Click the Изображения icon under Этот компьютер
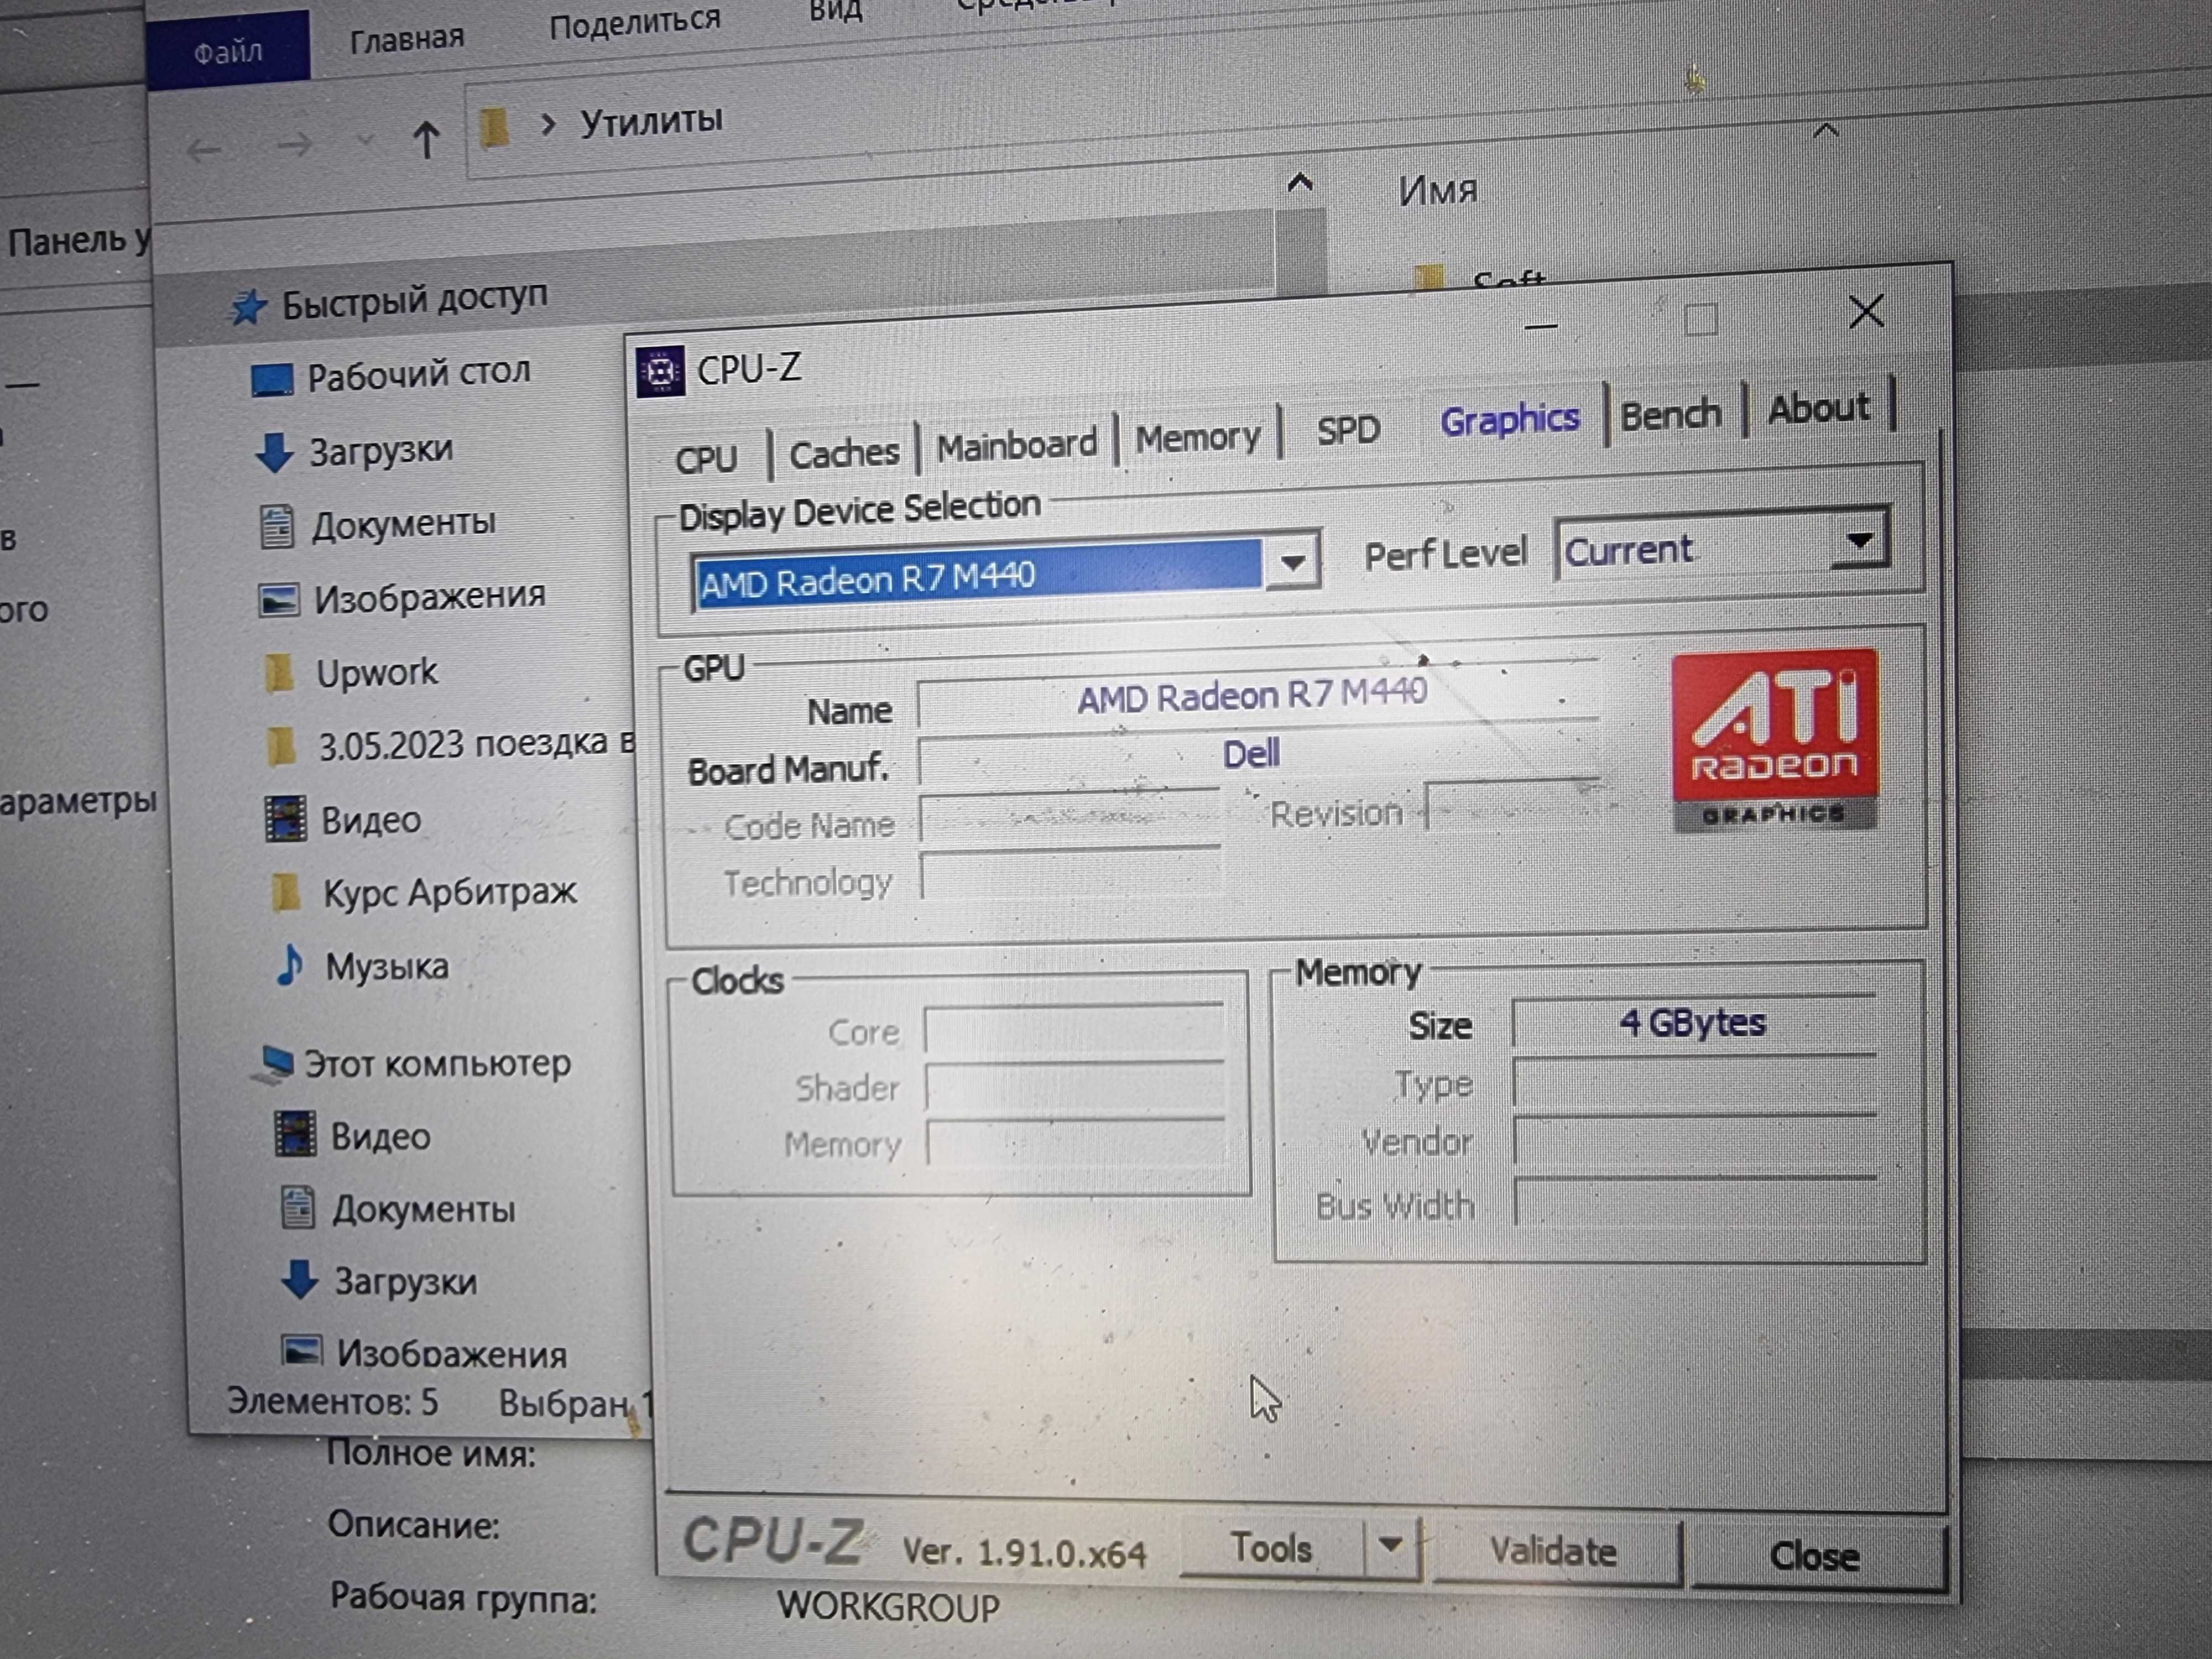 click(x=301, y=1351)
